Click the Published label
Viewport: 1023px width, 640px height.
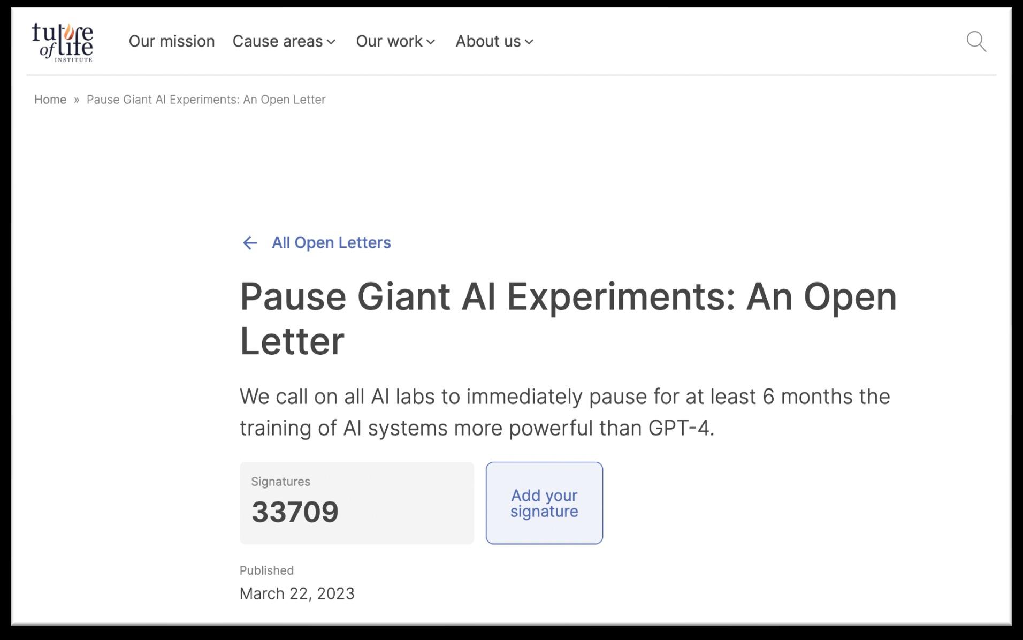pos(266,570)
